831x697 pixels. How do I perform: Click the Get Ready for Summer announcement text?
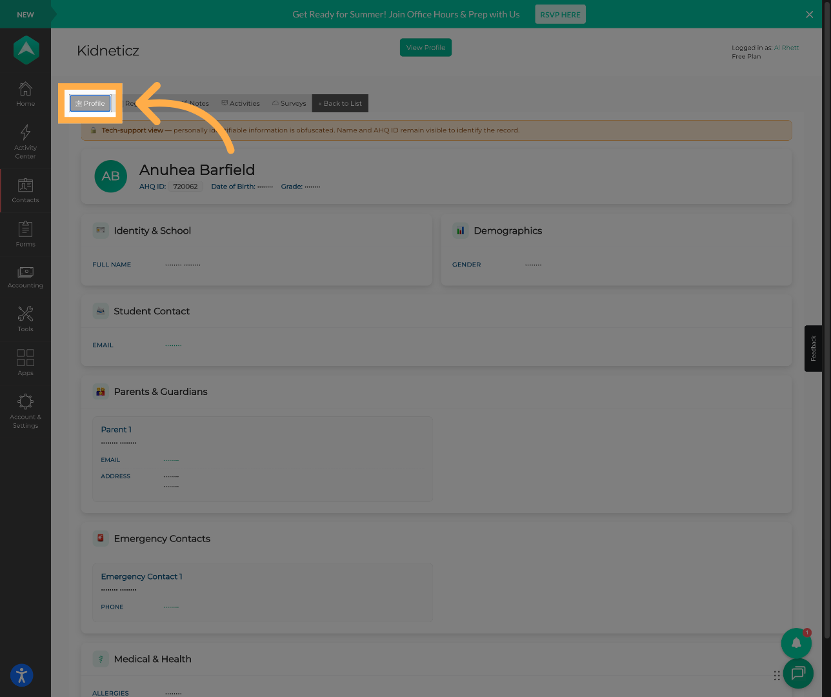tap(406, 14)
